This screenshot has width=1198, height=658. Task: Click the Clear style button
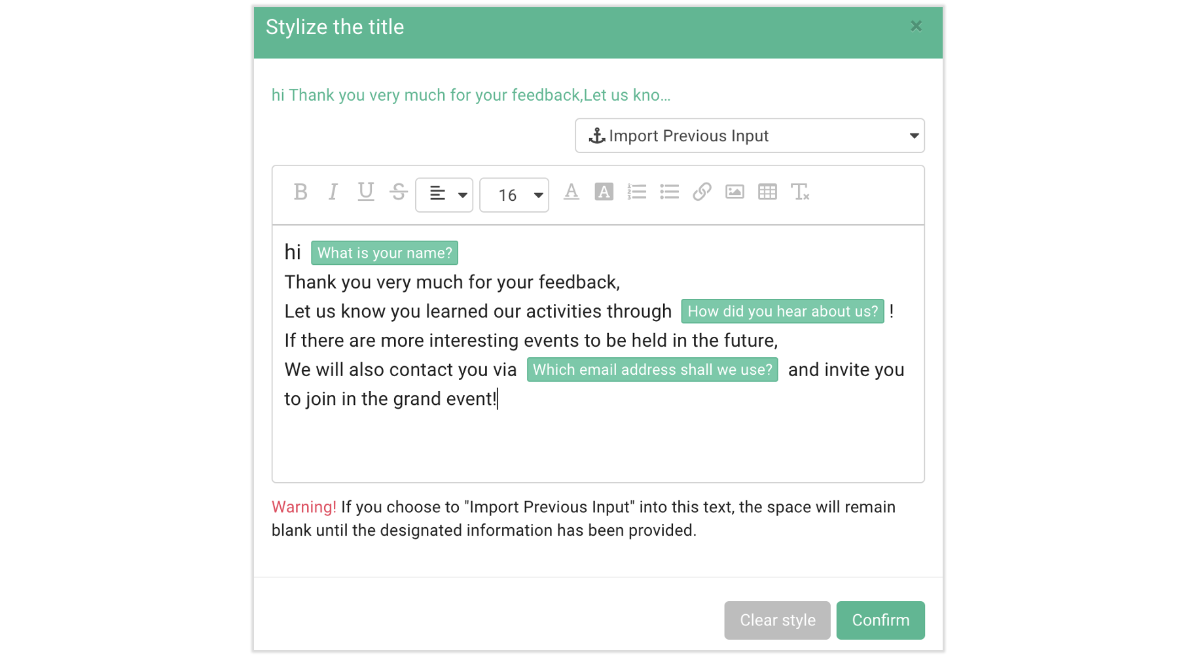pyautogui.click(x=777, y=620)
